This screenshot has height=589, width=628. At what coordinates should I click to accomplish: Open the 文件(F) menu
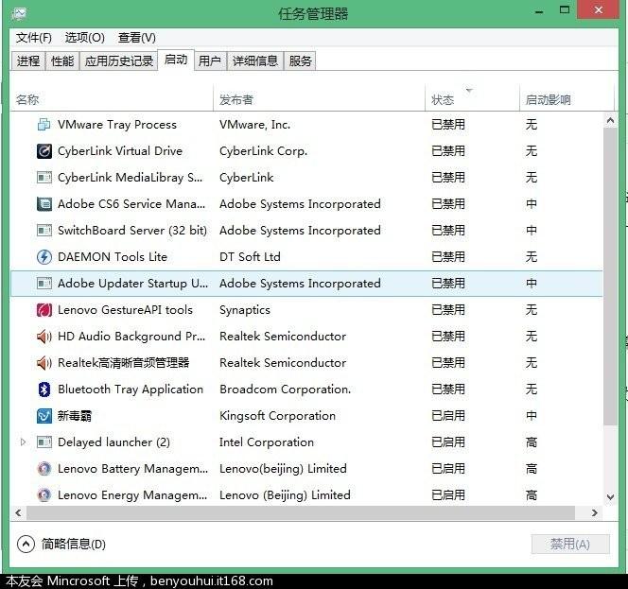[x=34, y=38]
